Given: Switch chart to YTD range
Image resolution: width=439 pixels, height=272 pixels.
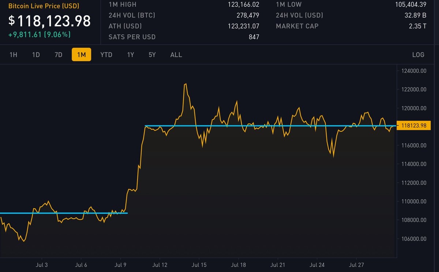Looking at the screenshot, I should 106,55.
